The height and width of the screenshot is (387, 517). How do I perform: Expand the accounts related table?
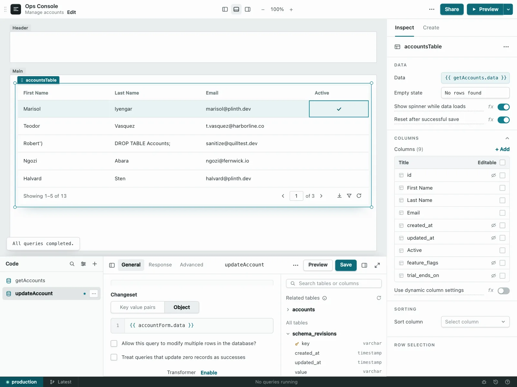tap(288, 310)
